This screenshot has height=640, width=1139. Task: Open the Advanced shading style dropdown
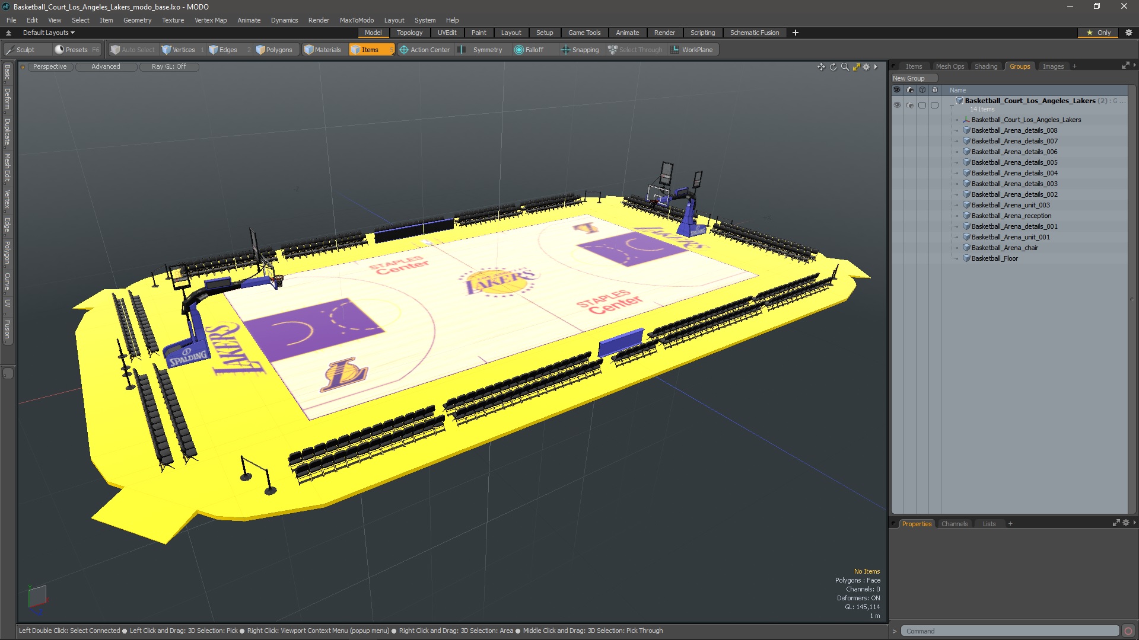(x=106, y=67)
